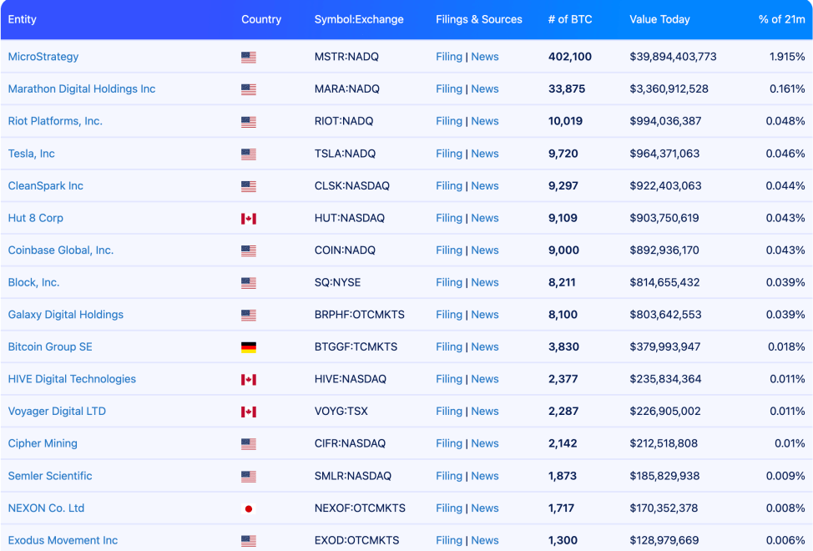Select the Canadian flag beside Hut 8 Corp
This screenshot has width=813, height=551.
pos(247,218)
